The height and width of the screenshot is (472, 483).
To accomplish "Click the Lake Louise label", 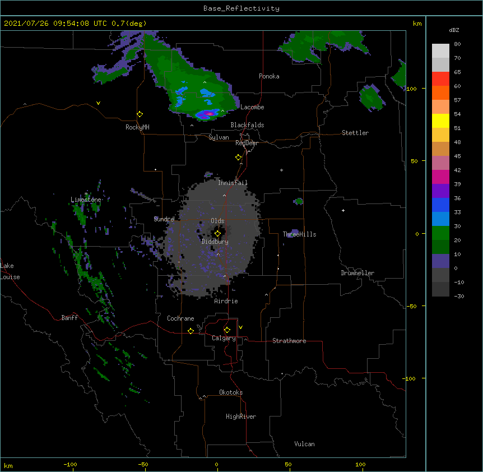I will pyautogui.click(x=10, y=271).
